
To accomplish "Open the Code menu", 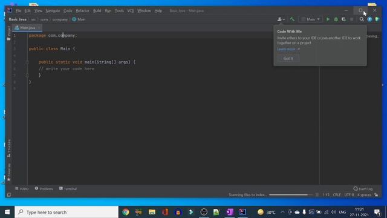I will 68,11.
